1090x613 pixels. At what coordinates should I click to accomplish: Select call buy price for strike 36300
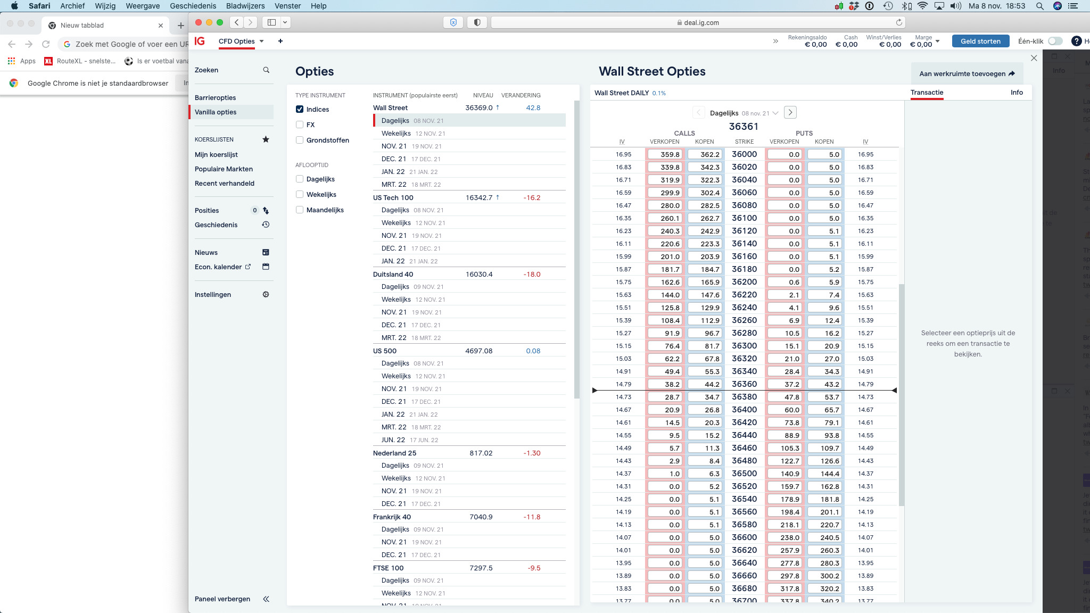[705, 346]
